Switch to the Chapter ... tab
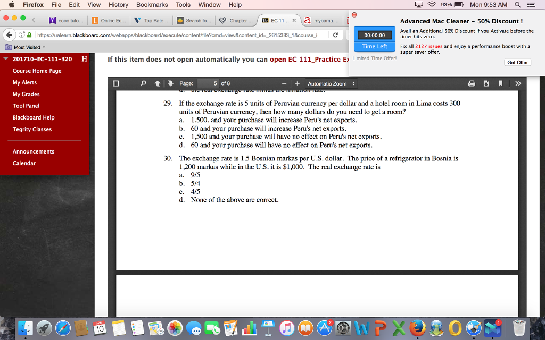The width and height of the screenshot is (545, 340). coord(236,21)
